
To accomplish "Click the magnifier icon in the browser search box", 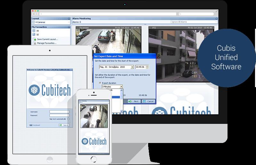I will (180, 14).
